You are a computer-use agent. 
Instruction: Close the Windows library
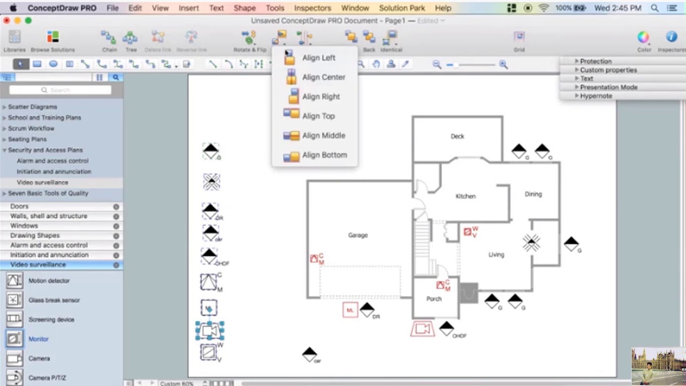[x=116, y=226]
